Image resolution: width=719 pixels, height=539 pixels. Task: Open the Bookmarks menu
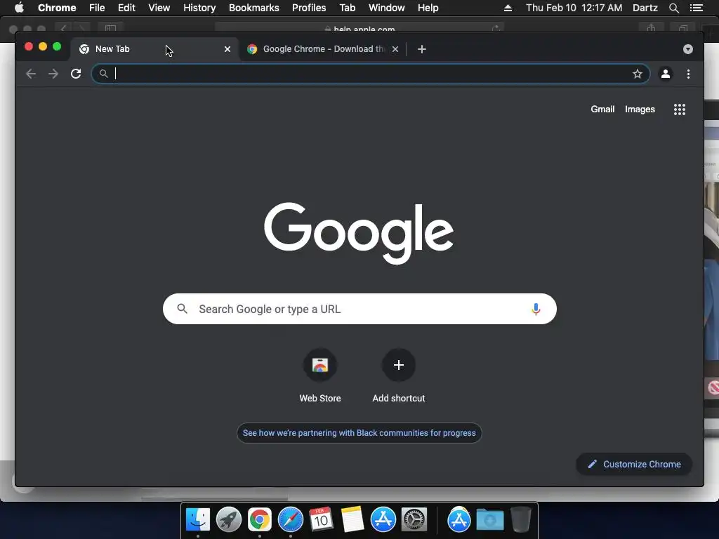[253, 8]
